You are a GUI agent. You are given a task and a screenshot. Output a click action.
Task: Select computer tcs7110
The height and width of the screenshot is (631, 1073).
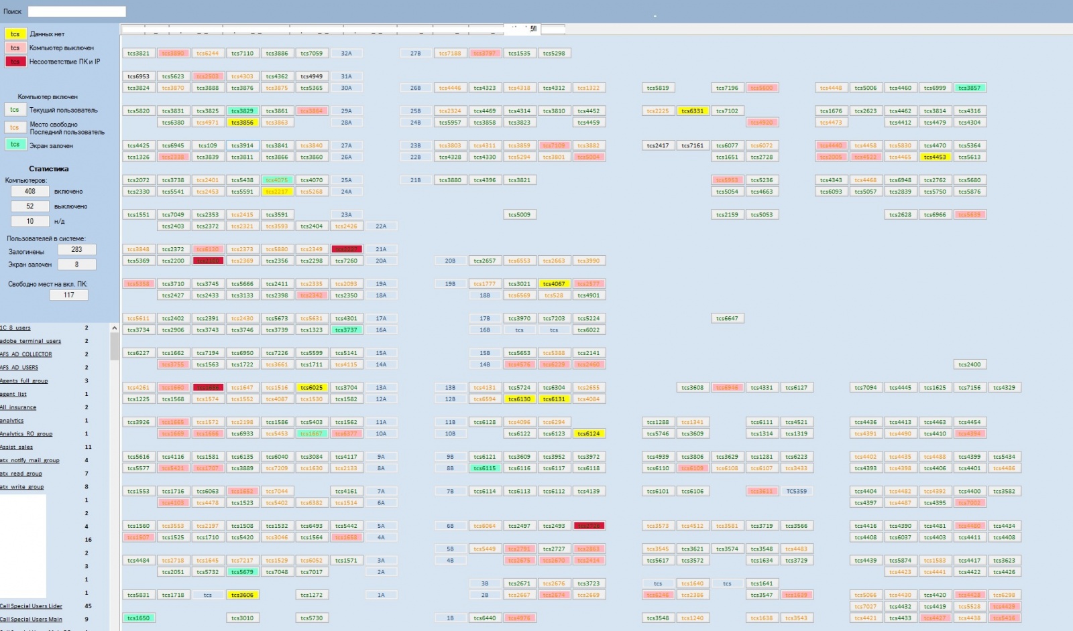[x=242, y=54]
